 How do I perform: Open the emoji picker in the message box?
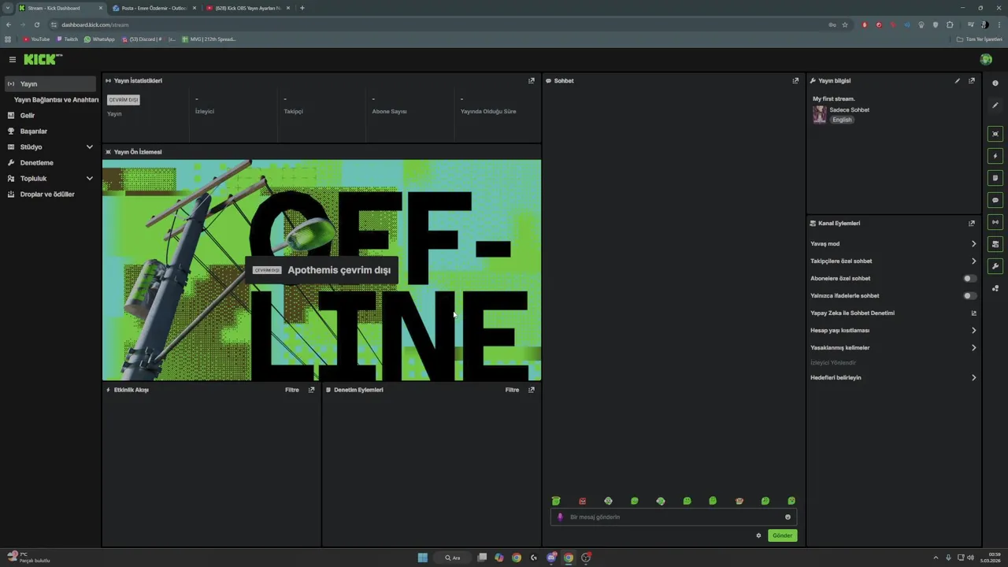[x=787, y=517]
